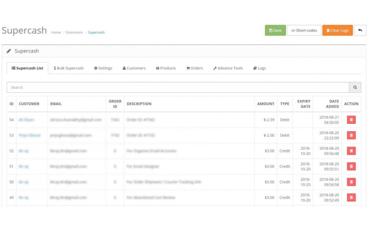This screenshot has width=369, height=231.
Task: Click the date 2018-08-21 04:50:05
Action: click(329, 120)
